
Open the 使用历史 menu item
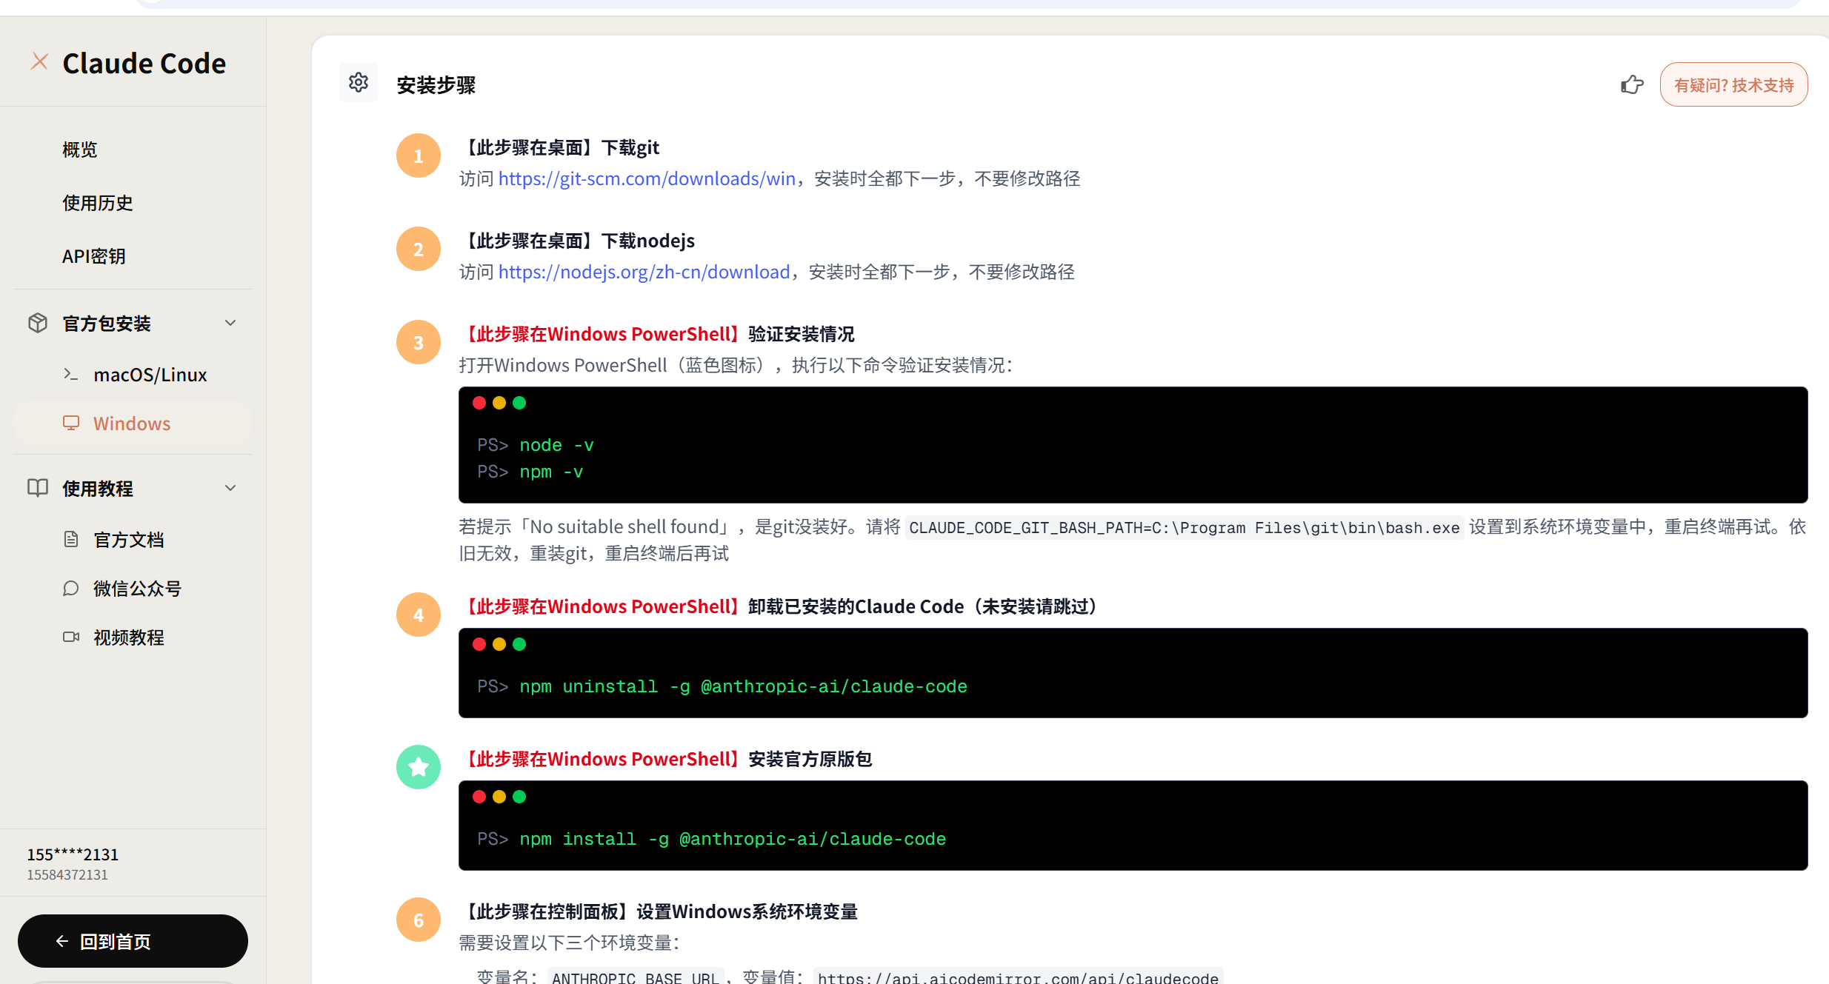[x=98, y=203]
